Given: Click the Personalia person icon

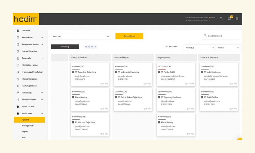Looking at the screenshot, I should [18, 58].
